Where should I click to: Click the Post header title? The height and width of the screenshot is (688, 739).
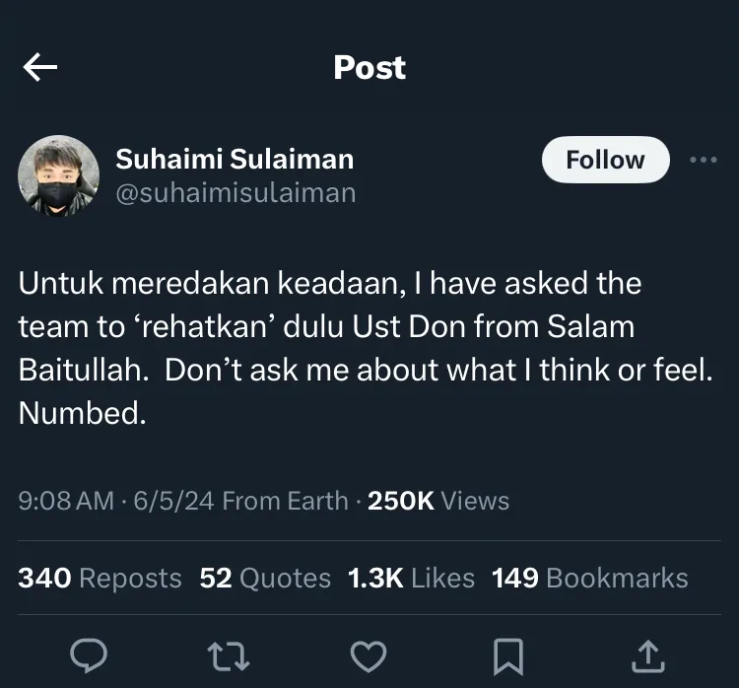369,67
